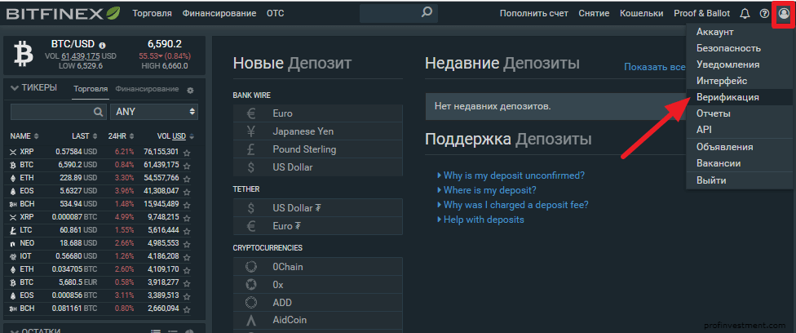
Task: Favorite the IOT star
Action: click(187, 257)
